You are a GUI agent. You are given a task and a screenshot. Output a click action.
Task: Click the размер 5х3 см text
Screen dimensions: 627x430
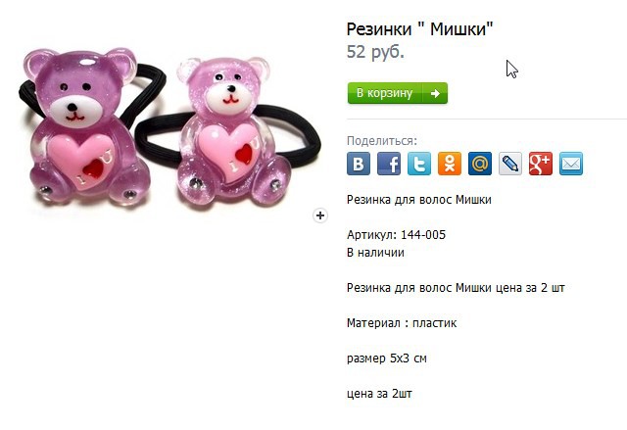[387, 358]
